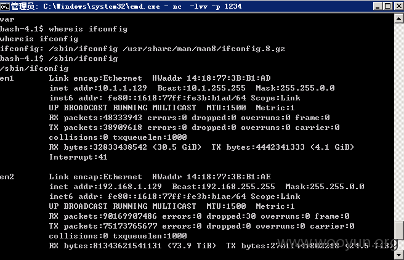Click the HWaddr 14:18:77:3B:B1:AD text
The image size is (404, 260).
pyautogui.click(x=211, y=78)
